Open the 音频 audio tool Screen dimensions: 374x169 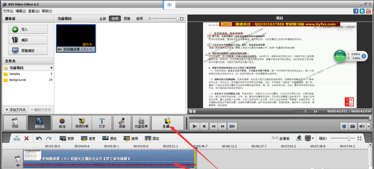click(131, 138)
